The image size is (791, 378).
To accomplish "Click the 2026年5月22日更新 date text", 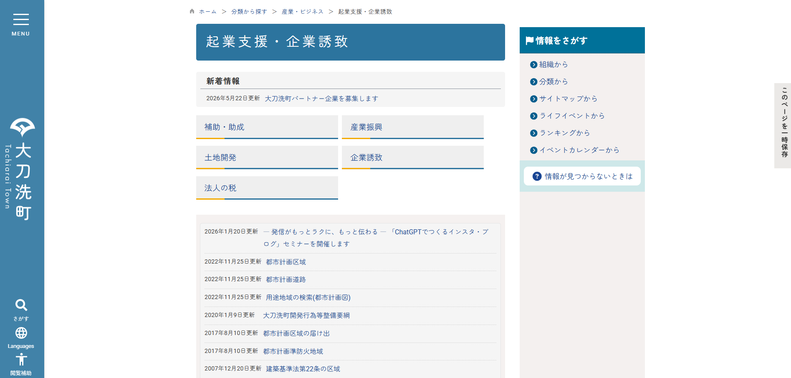I will 233,98.
